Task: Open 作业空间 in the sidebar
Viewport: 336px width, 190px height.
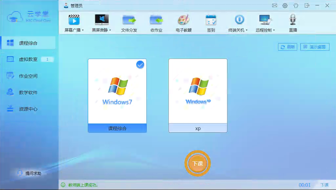Action: (28, 76)
